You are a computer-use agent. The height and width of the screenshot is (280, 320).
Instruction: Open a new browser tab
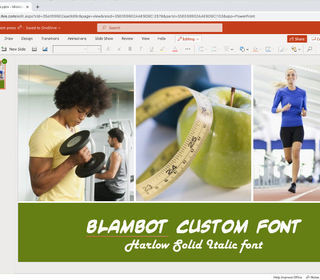37,7
